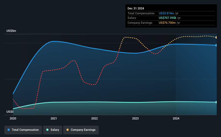Click the Company Earnings tooltip row label
This screenshot has width=221, height=137.
140,23
